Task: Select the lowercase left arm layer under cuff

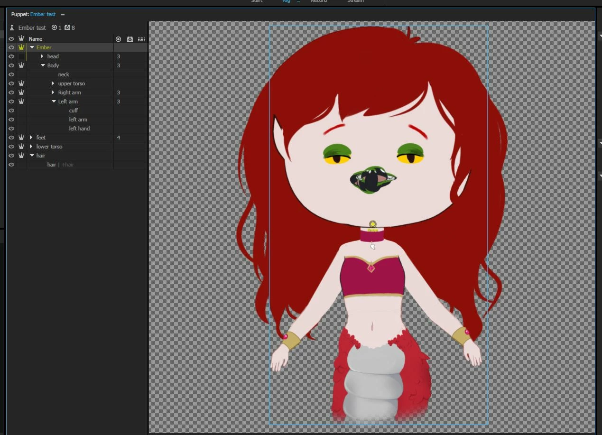Action: tap(78, 120)
